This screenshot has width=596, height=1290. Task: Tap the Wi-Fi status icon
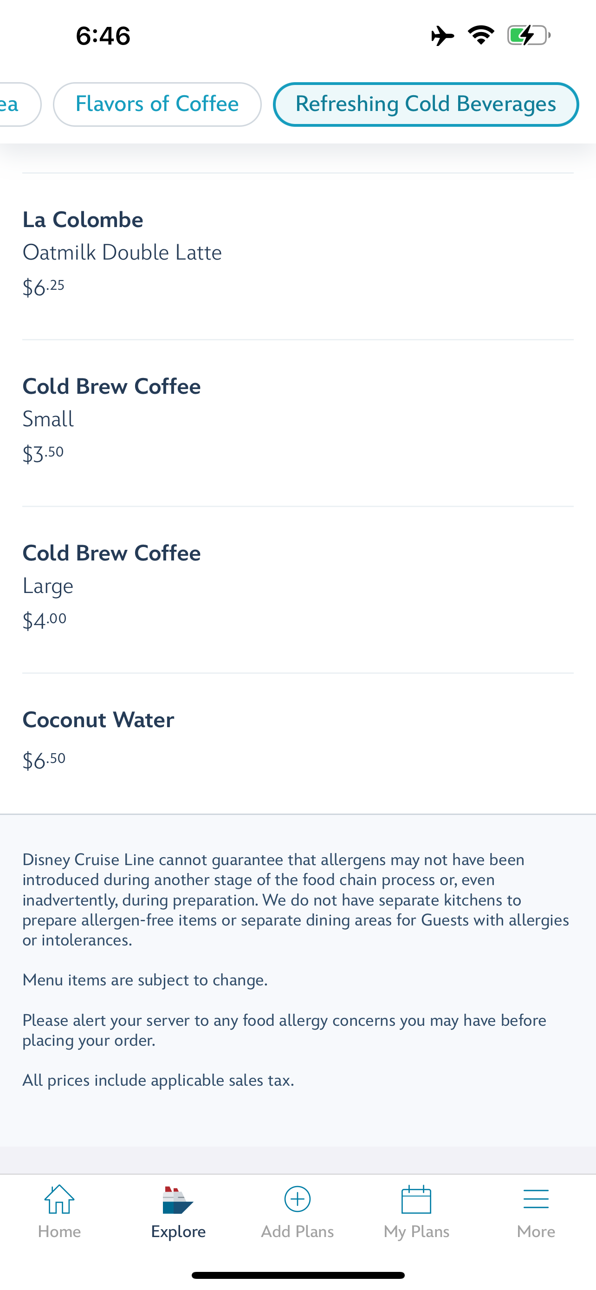click(481, 35)
